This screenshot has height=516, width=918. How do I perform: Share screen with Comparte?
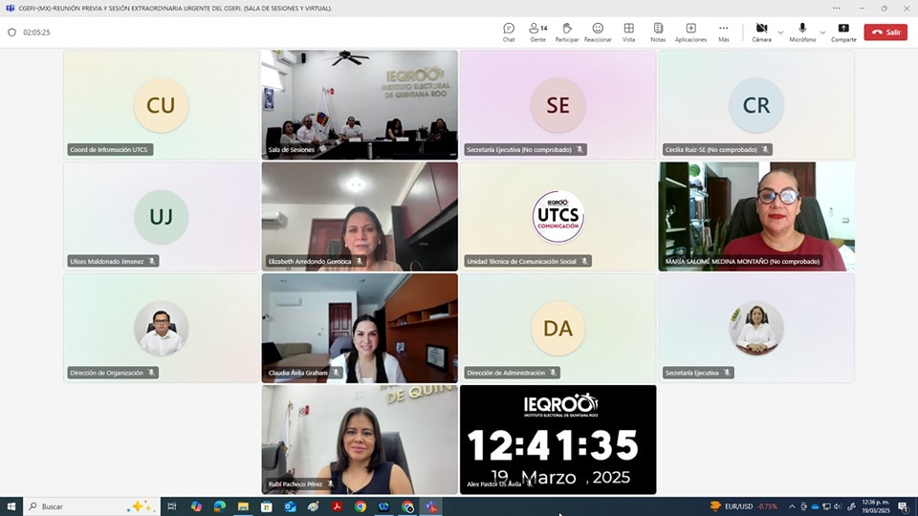click(x=843, y=32)
